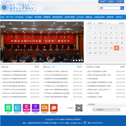
Task: Switch to the third slideshow indicator dot
Action: pos(76,61)
